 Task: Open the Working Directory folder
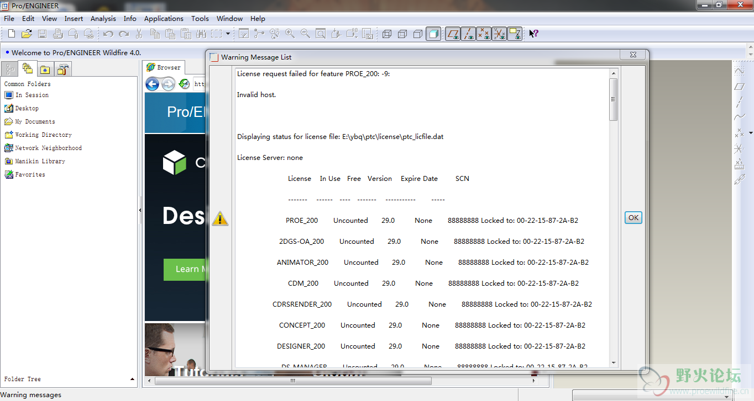38,135
